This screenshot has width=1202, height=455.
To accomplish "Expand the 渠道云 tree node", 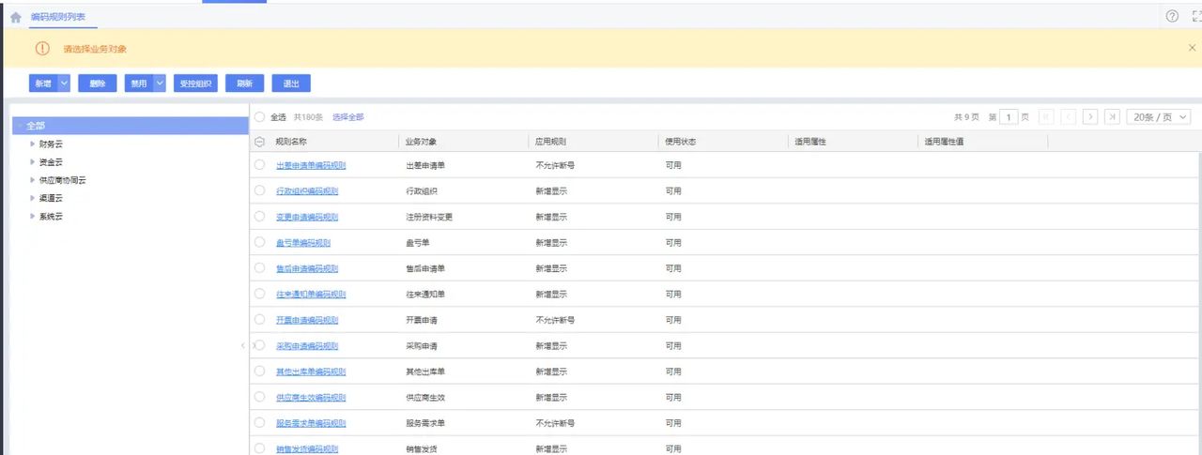I will click(x=34, y=198).
